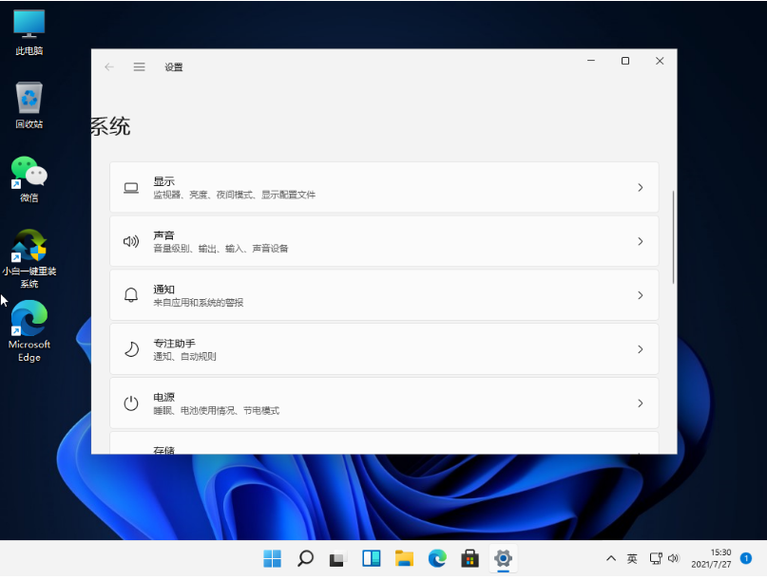This screenshot has width=767, height=580.
Task: Open the 此电脑 desktop icon
Action: click(x=29, y=32)
